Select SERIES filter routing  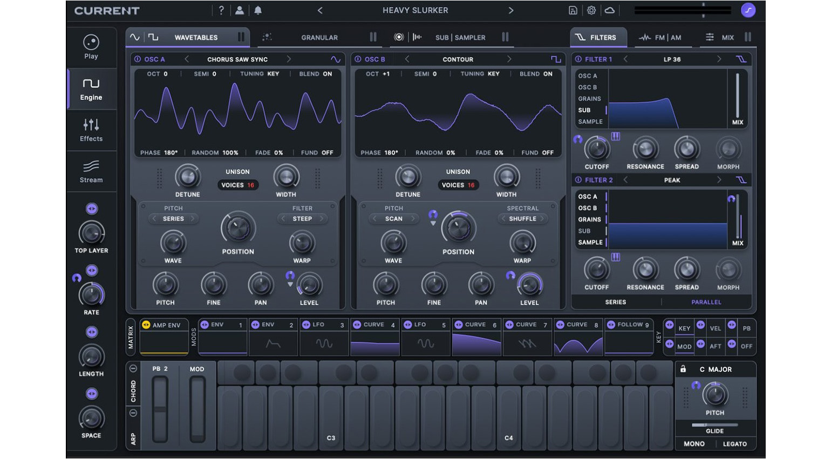616,302
